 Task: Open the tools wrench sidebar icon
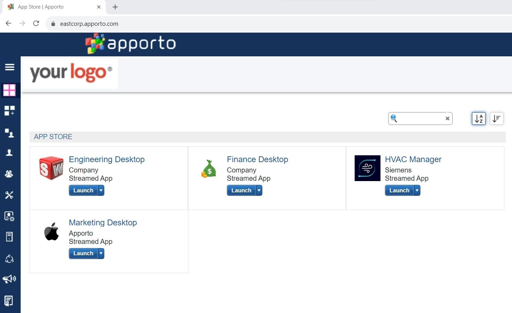click(9, 195)
